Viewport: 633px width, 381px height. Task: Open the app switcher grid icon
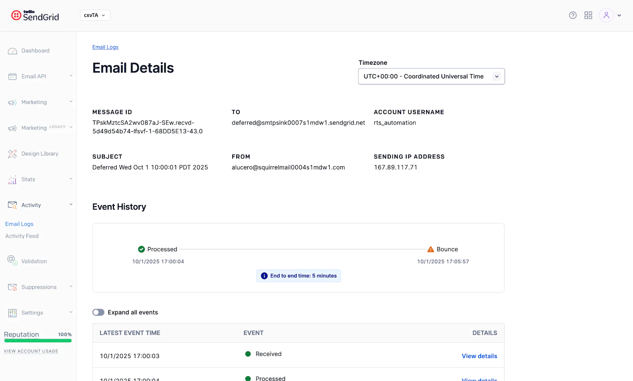[588, 15]
